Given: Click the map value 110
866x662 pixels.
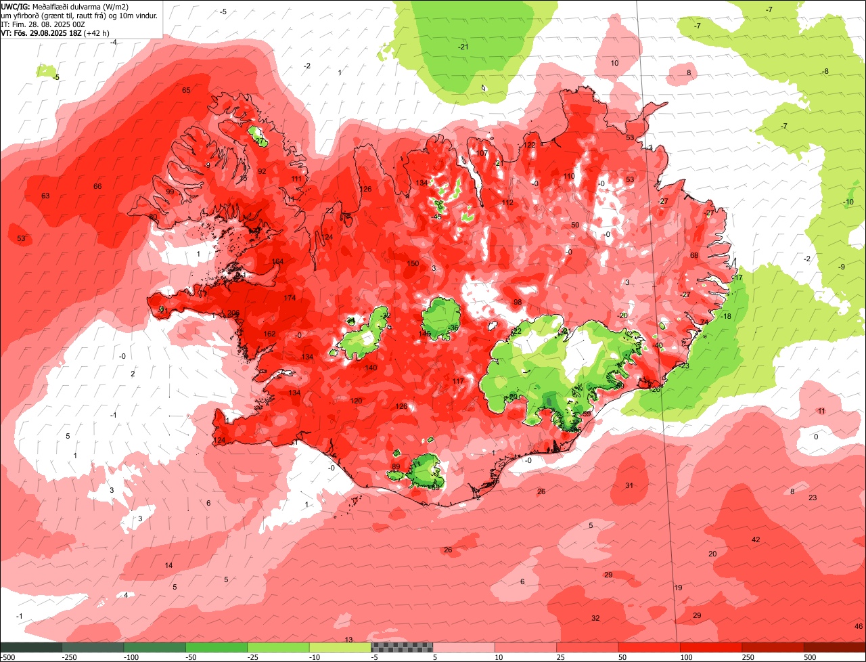Looking at the screenshot, I should [x=569, y=176].
